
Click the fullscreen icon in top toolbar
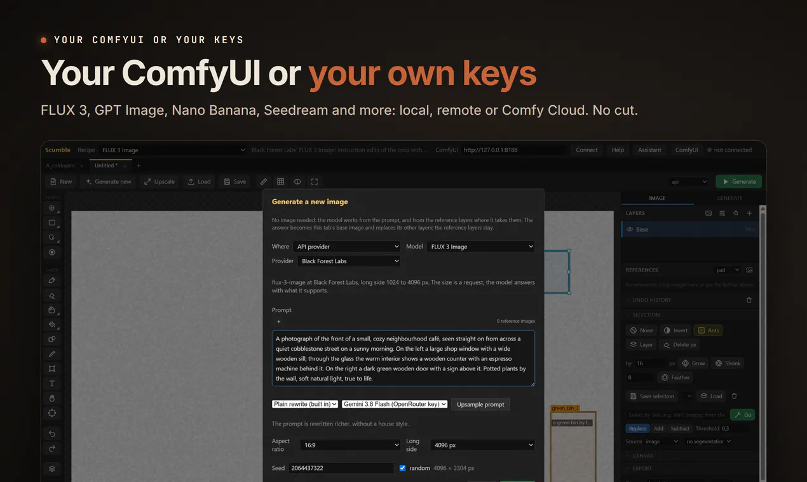tap(314, 181)
